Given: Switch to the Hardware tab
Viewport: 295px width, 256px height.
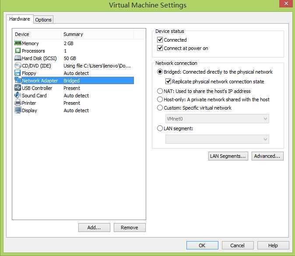Looking at the screenshot, I should (x=20, y=19).
